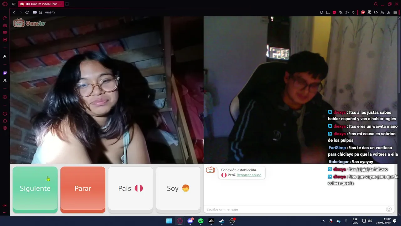
Task: Reload the ome.tv page
Action: 27,12
